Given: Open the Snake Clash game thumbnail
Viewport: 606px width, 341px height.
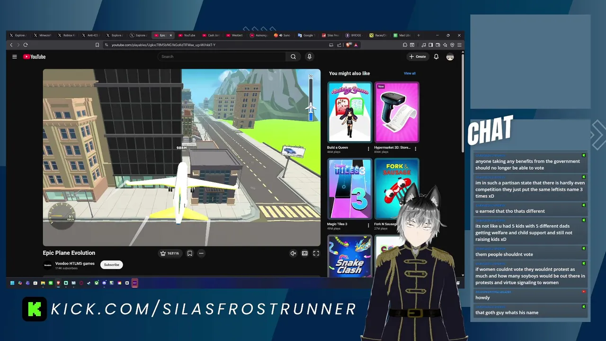Looking at the screenshot, I should pyautogui.click(x=349, y=256).
